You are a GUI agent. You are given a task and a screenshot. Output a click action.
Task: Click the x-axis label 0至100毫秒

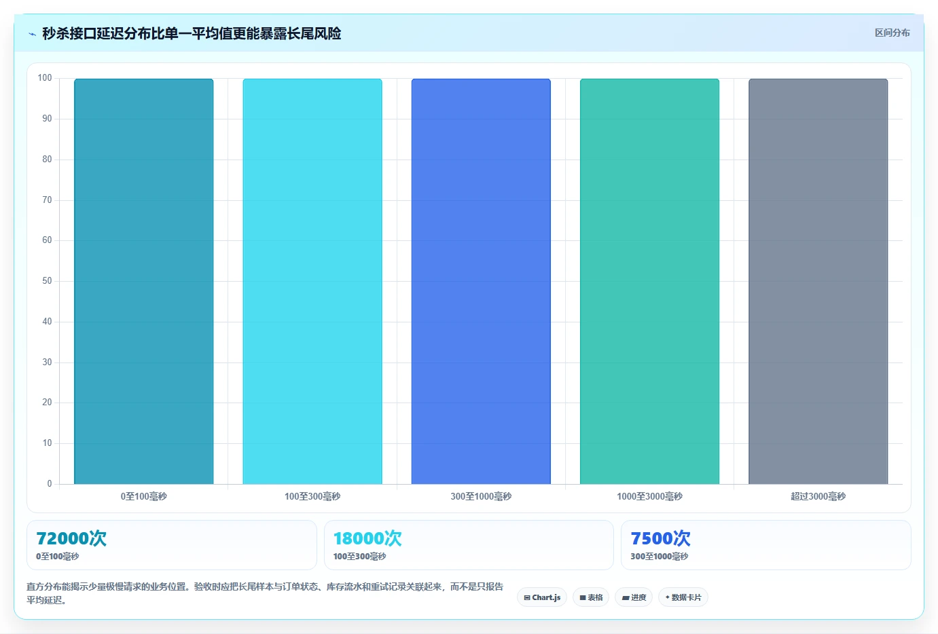(144, 496)
